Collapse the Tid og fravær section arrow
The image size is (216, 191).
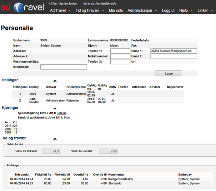pos(55,138)
